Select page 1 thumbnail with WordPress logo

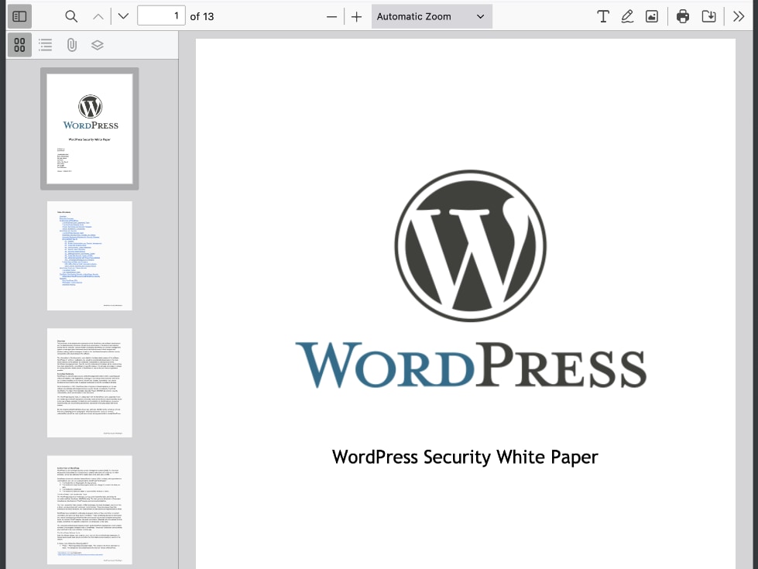coord(90,129)
